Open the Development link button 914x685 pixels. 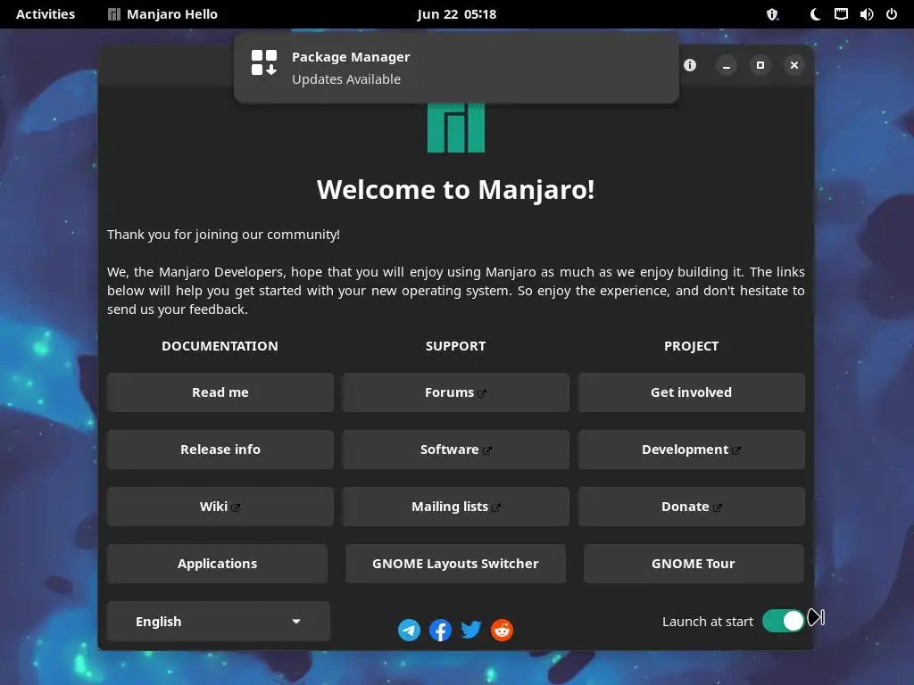[x=692, y=450]
